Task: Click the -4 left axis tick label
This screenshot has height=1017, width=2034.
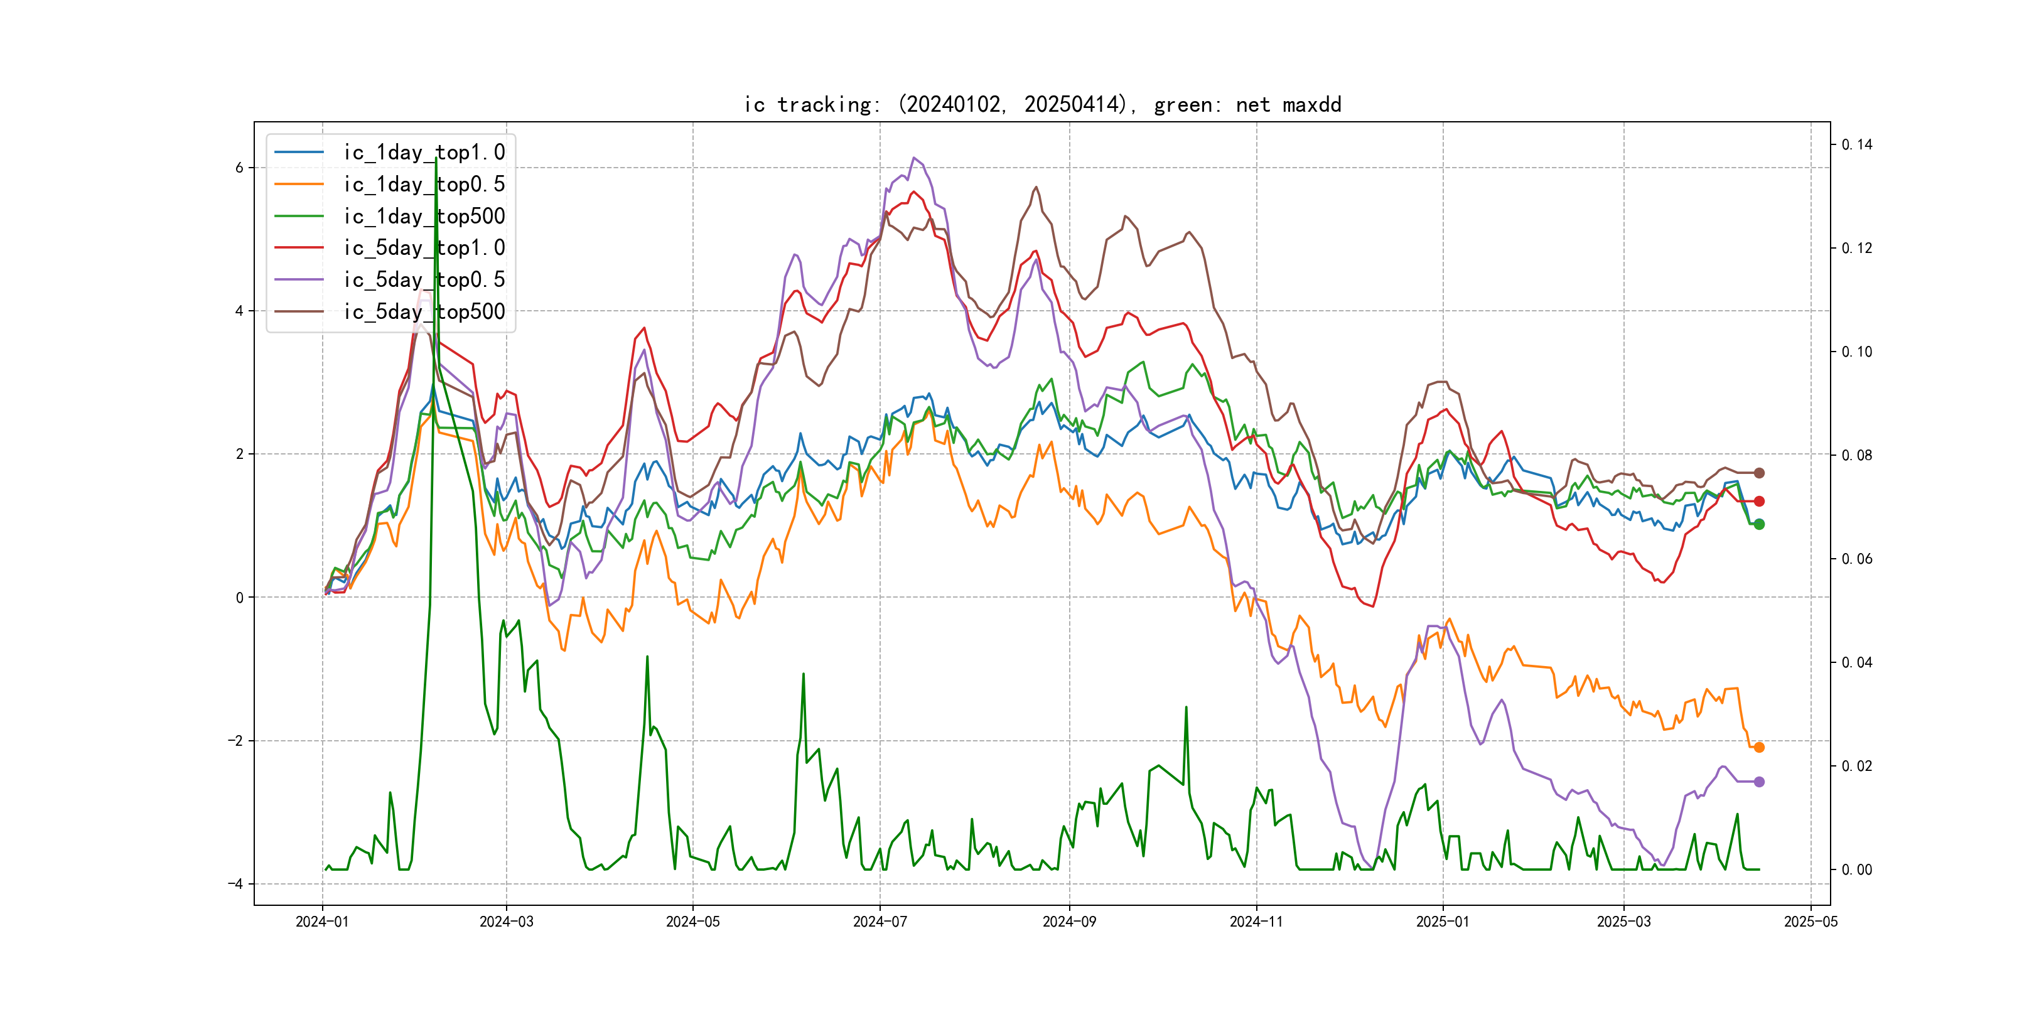Action: (235, 883)
